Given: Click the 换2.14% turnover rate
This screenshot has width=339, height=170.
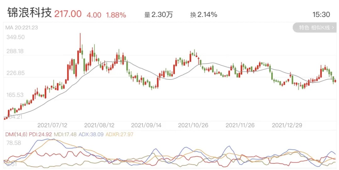Looking at the screenshot, I should (x=203, y=15).
